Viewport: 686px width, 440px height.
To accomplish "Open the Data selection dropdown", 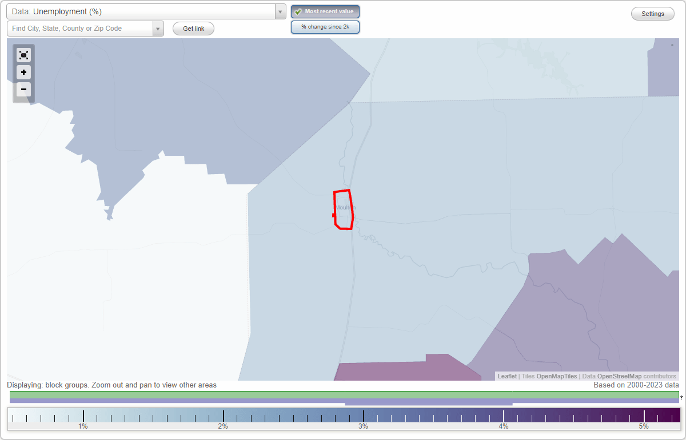I will (x=280, y=11).
